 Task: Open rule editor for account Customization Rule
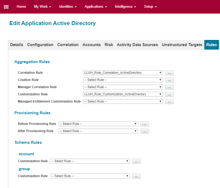point(136,161)
